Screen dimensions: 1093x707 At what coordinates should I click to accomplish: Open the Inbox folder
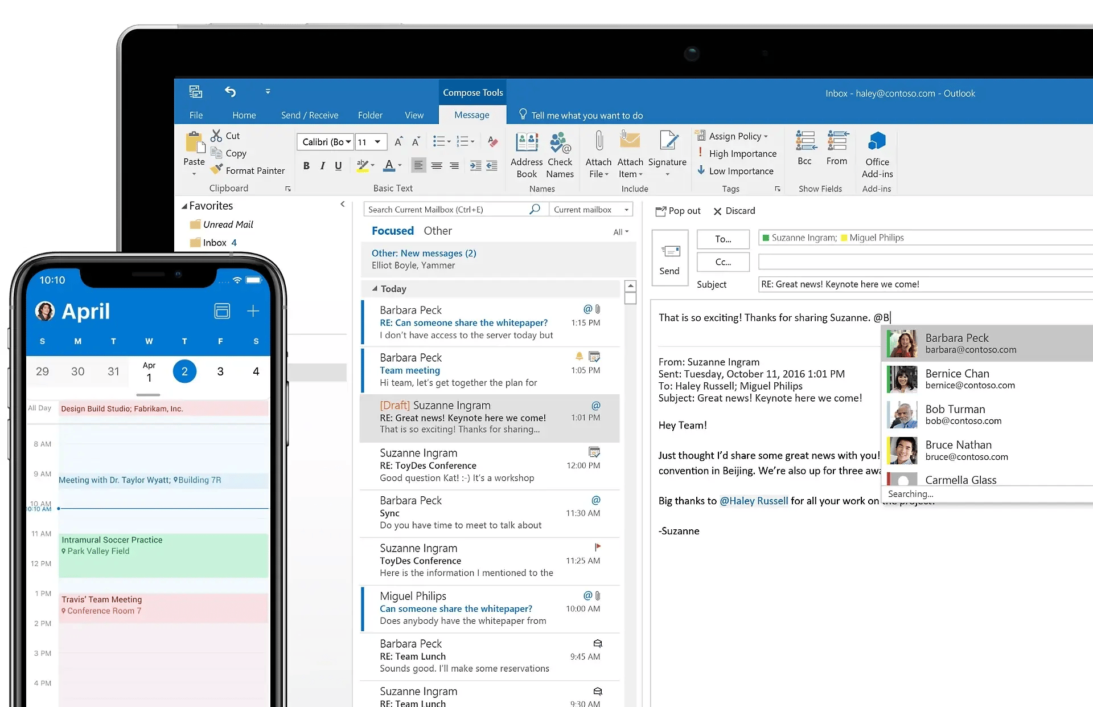click(x=215, y=243)
